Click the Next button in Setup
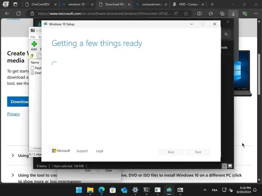 pyautogui.click(x=198, y=152)
